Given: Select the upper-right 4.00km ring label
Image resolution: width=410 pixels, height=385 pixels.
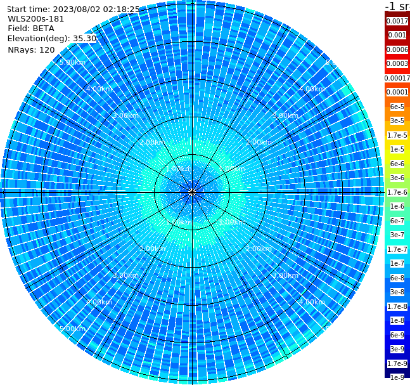Looking at the screenshot, I should click(312, 89).
